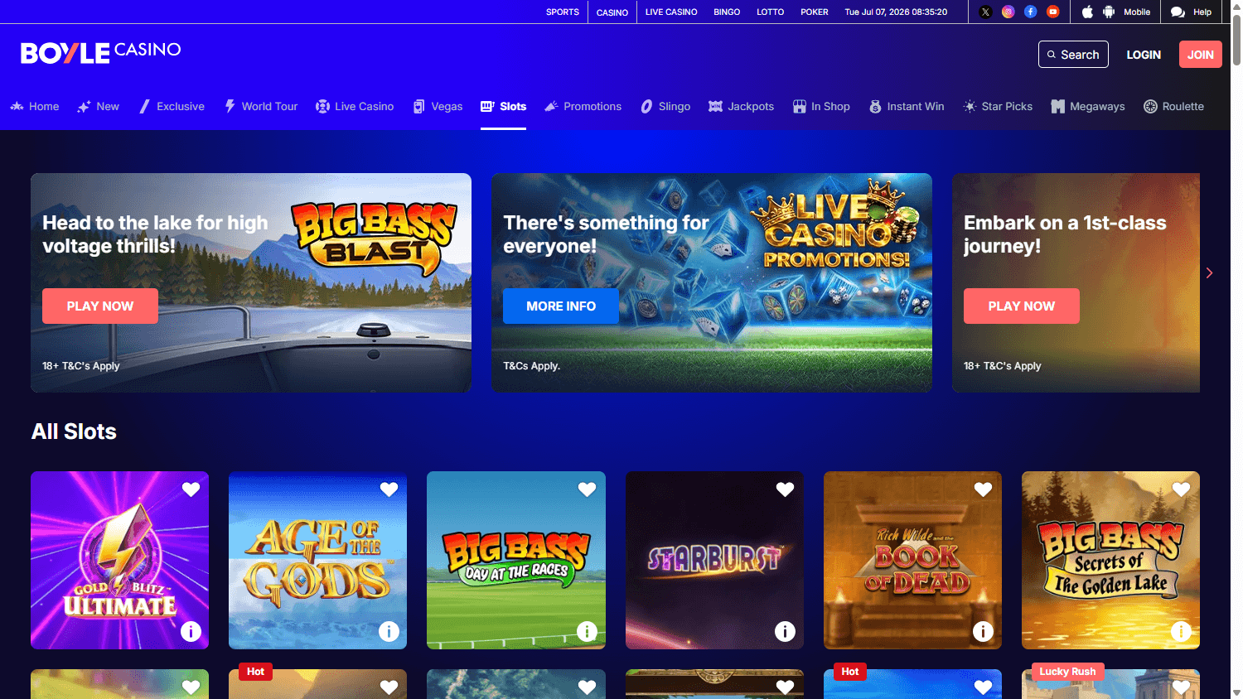Open Starburst game thumbnail

click(714, 560)
